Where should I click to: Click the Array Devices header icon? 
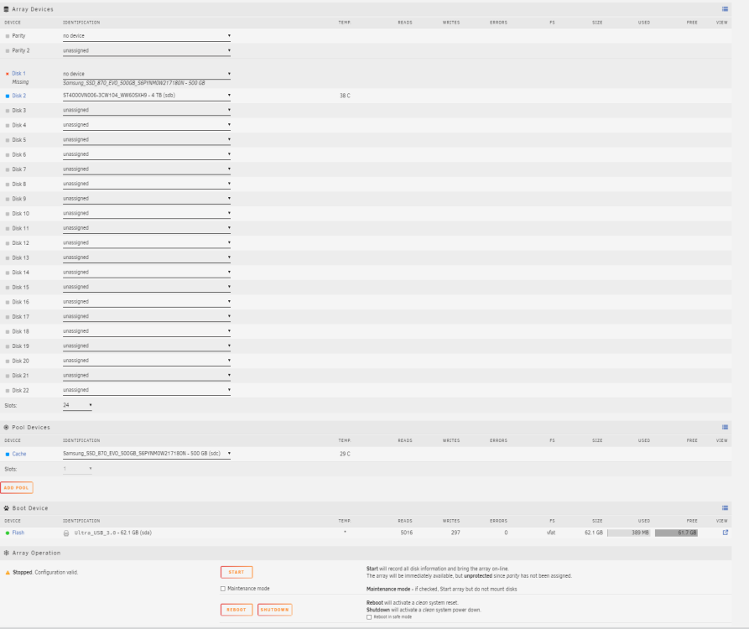(6, 9)
